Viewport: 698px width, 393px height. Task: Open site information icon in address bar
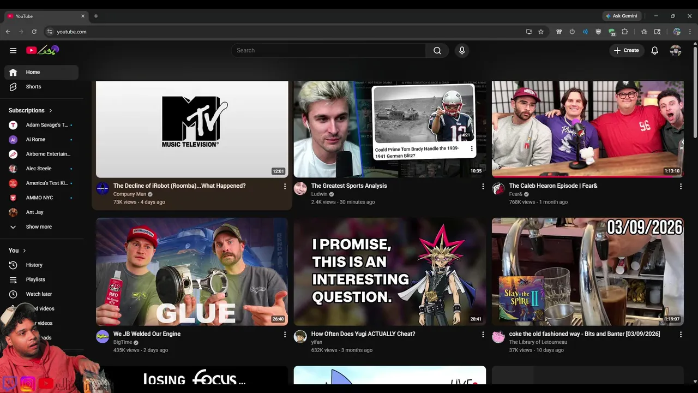click(50, 32)
